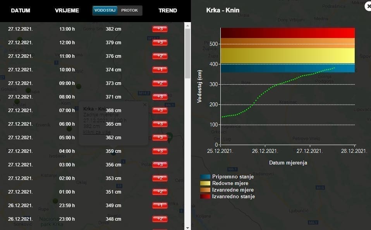Click the scrollbar down arrow of the table
Screen dimensions: 371x230
(187, 227)
